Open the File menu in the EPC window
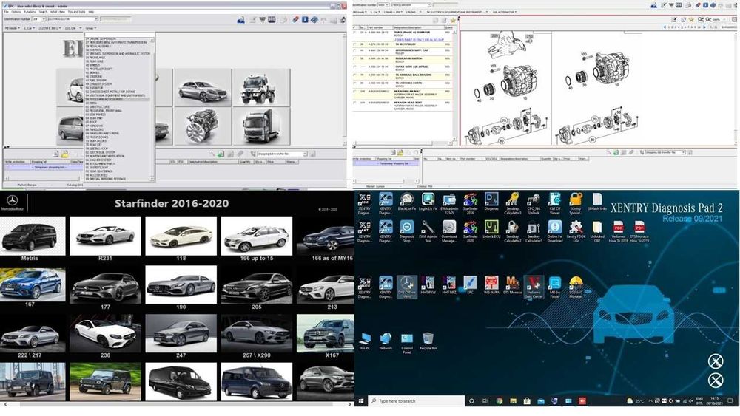The height and width of the screenshot is (416, 740). 7,12
